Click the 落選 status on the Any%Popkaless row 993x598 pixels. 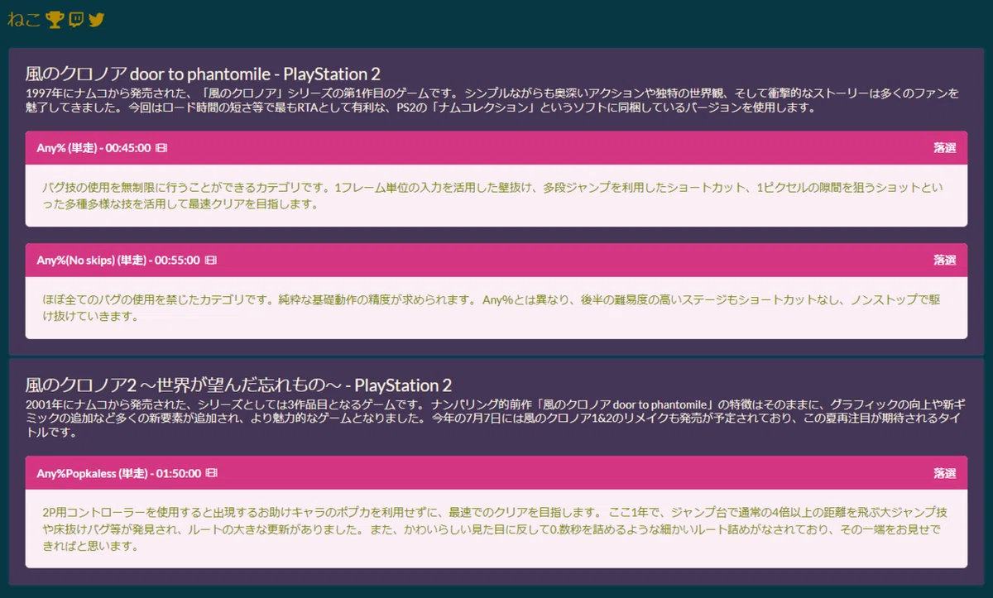pos(945,473)
